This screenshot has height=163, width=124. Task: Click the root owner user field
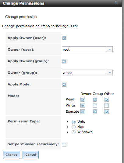pos(84,49)
